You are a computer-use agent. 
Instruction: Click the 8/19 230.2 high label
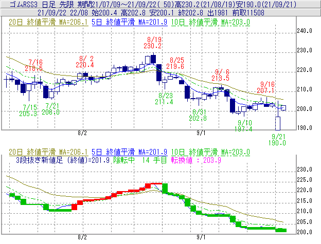pos(153,43)
